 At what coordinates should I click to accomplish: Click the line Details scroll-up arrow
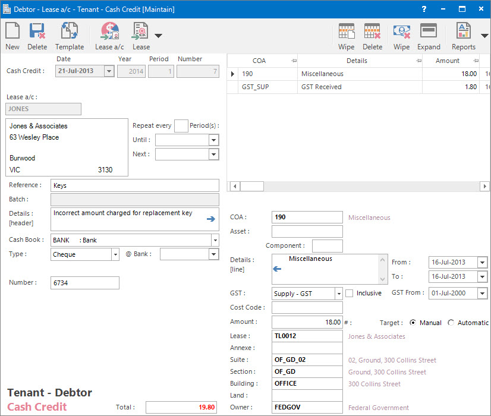click(382, 260)
